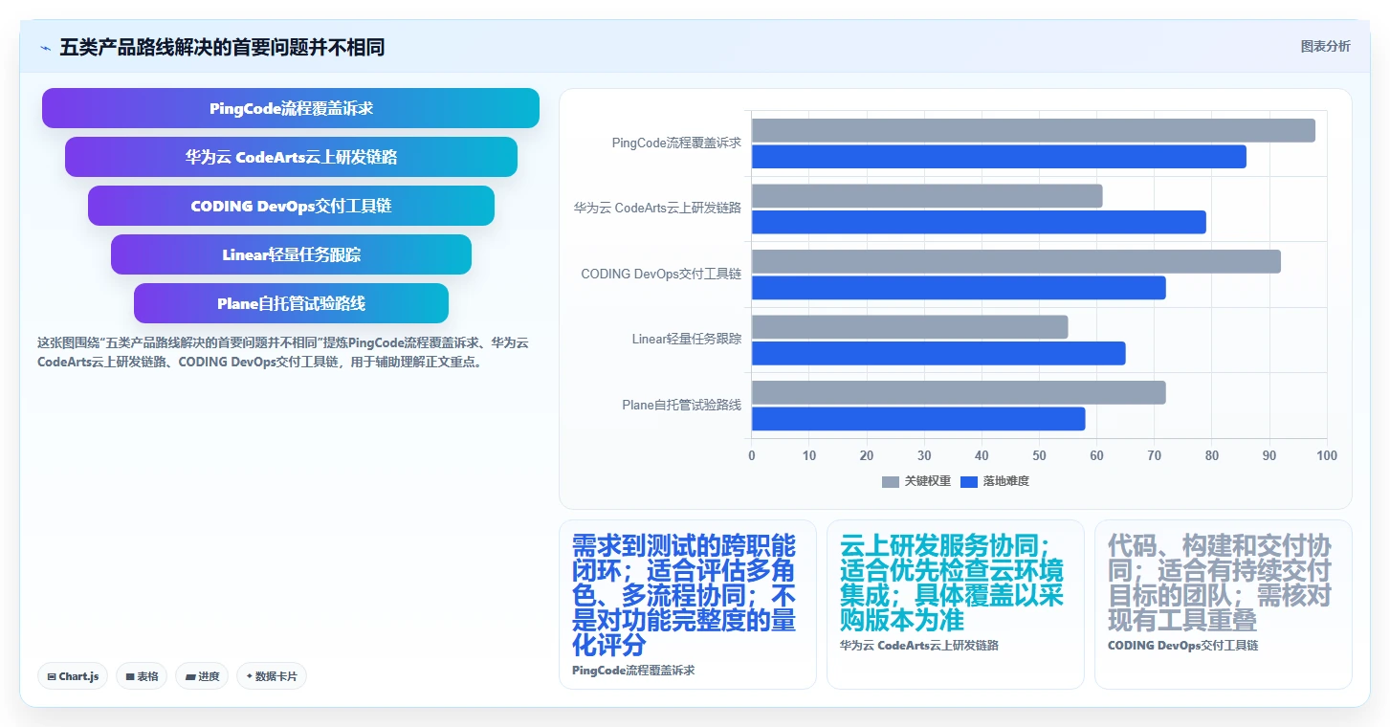Click the gray bar for 华为云 CodeArts
This screenshot has width=1390, height=727.
tap(927, 196)
